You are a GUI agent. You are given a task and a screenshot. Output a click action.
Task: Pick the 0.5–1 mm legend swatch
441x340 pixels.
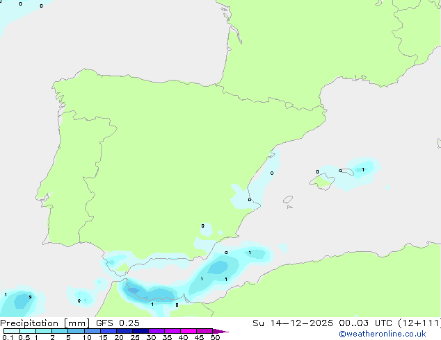pyautogui.click(x=28, y=331)
